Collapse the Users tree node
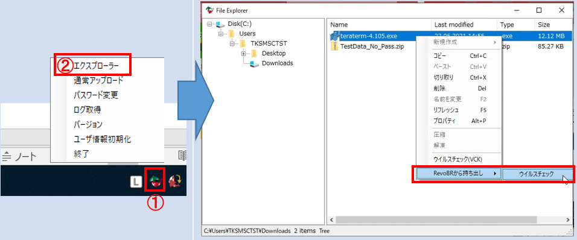Screen dimensions: 577x240 [x=221, y=34]
